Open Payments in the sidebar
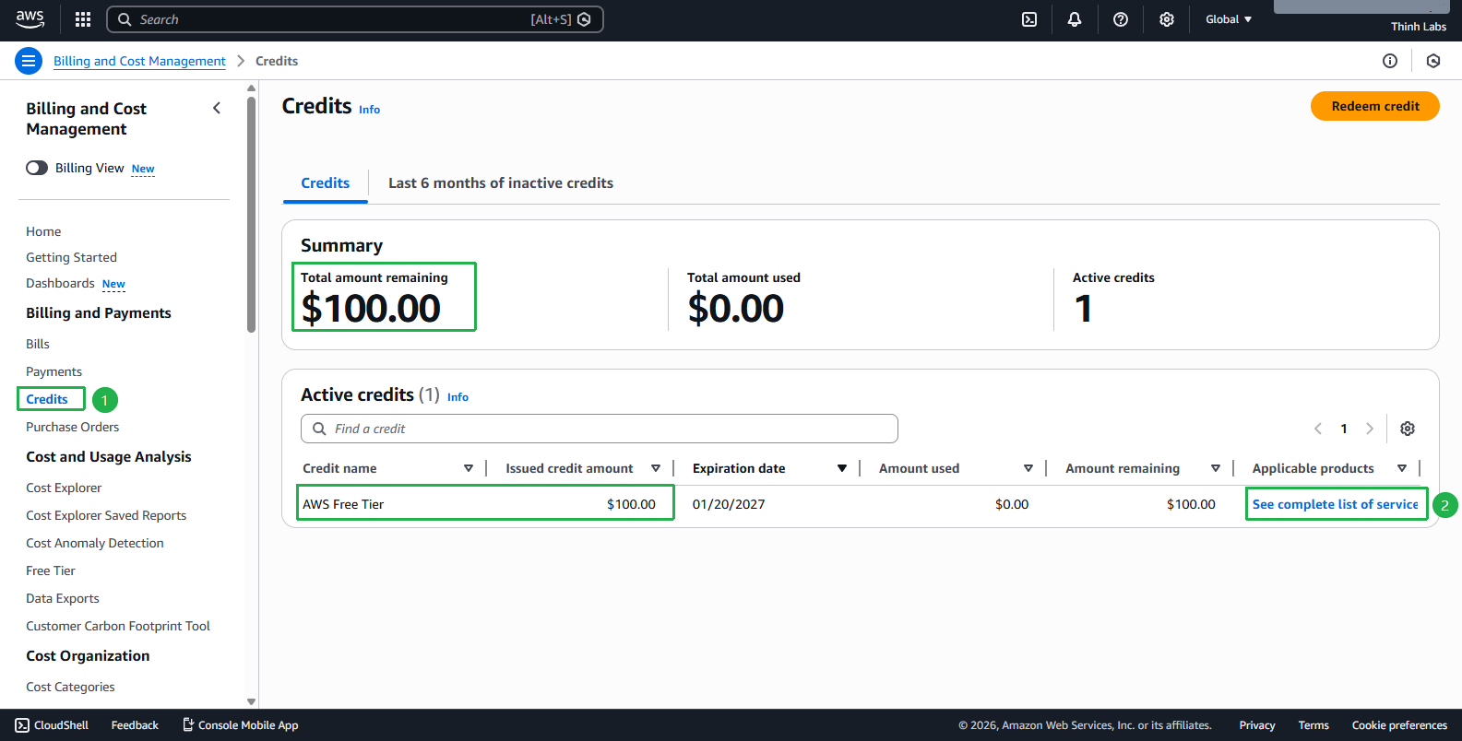Image resolution: width=1462 pixels, height=741 pixels. point(53,371)
